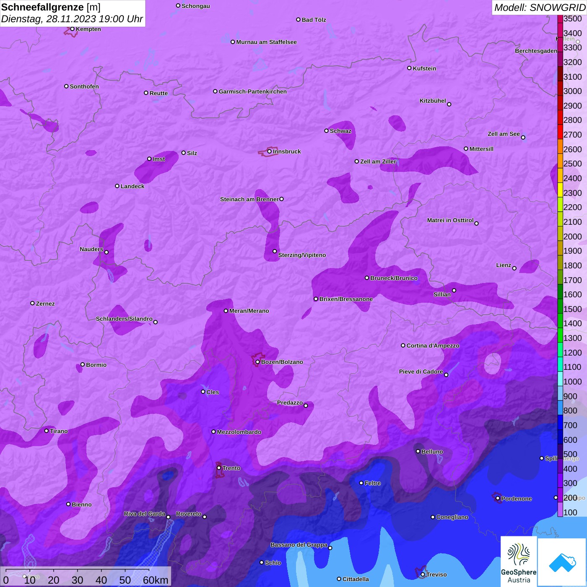This screenshot has width=587, height=587.
Task: Click the 'Meran/Merano' label
Action: tap(249, 311)
